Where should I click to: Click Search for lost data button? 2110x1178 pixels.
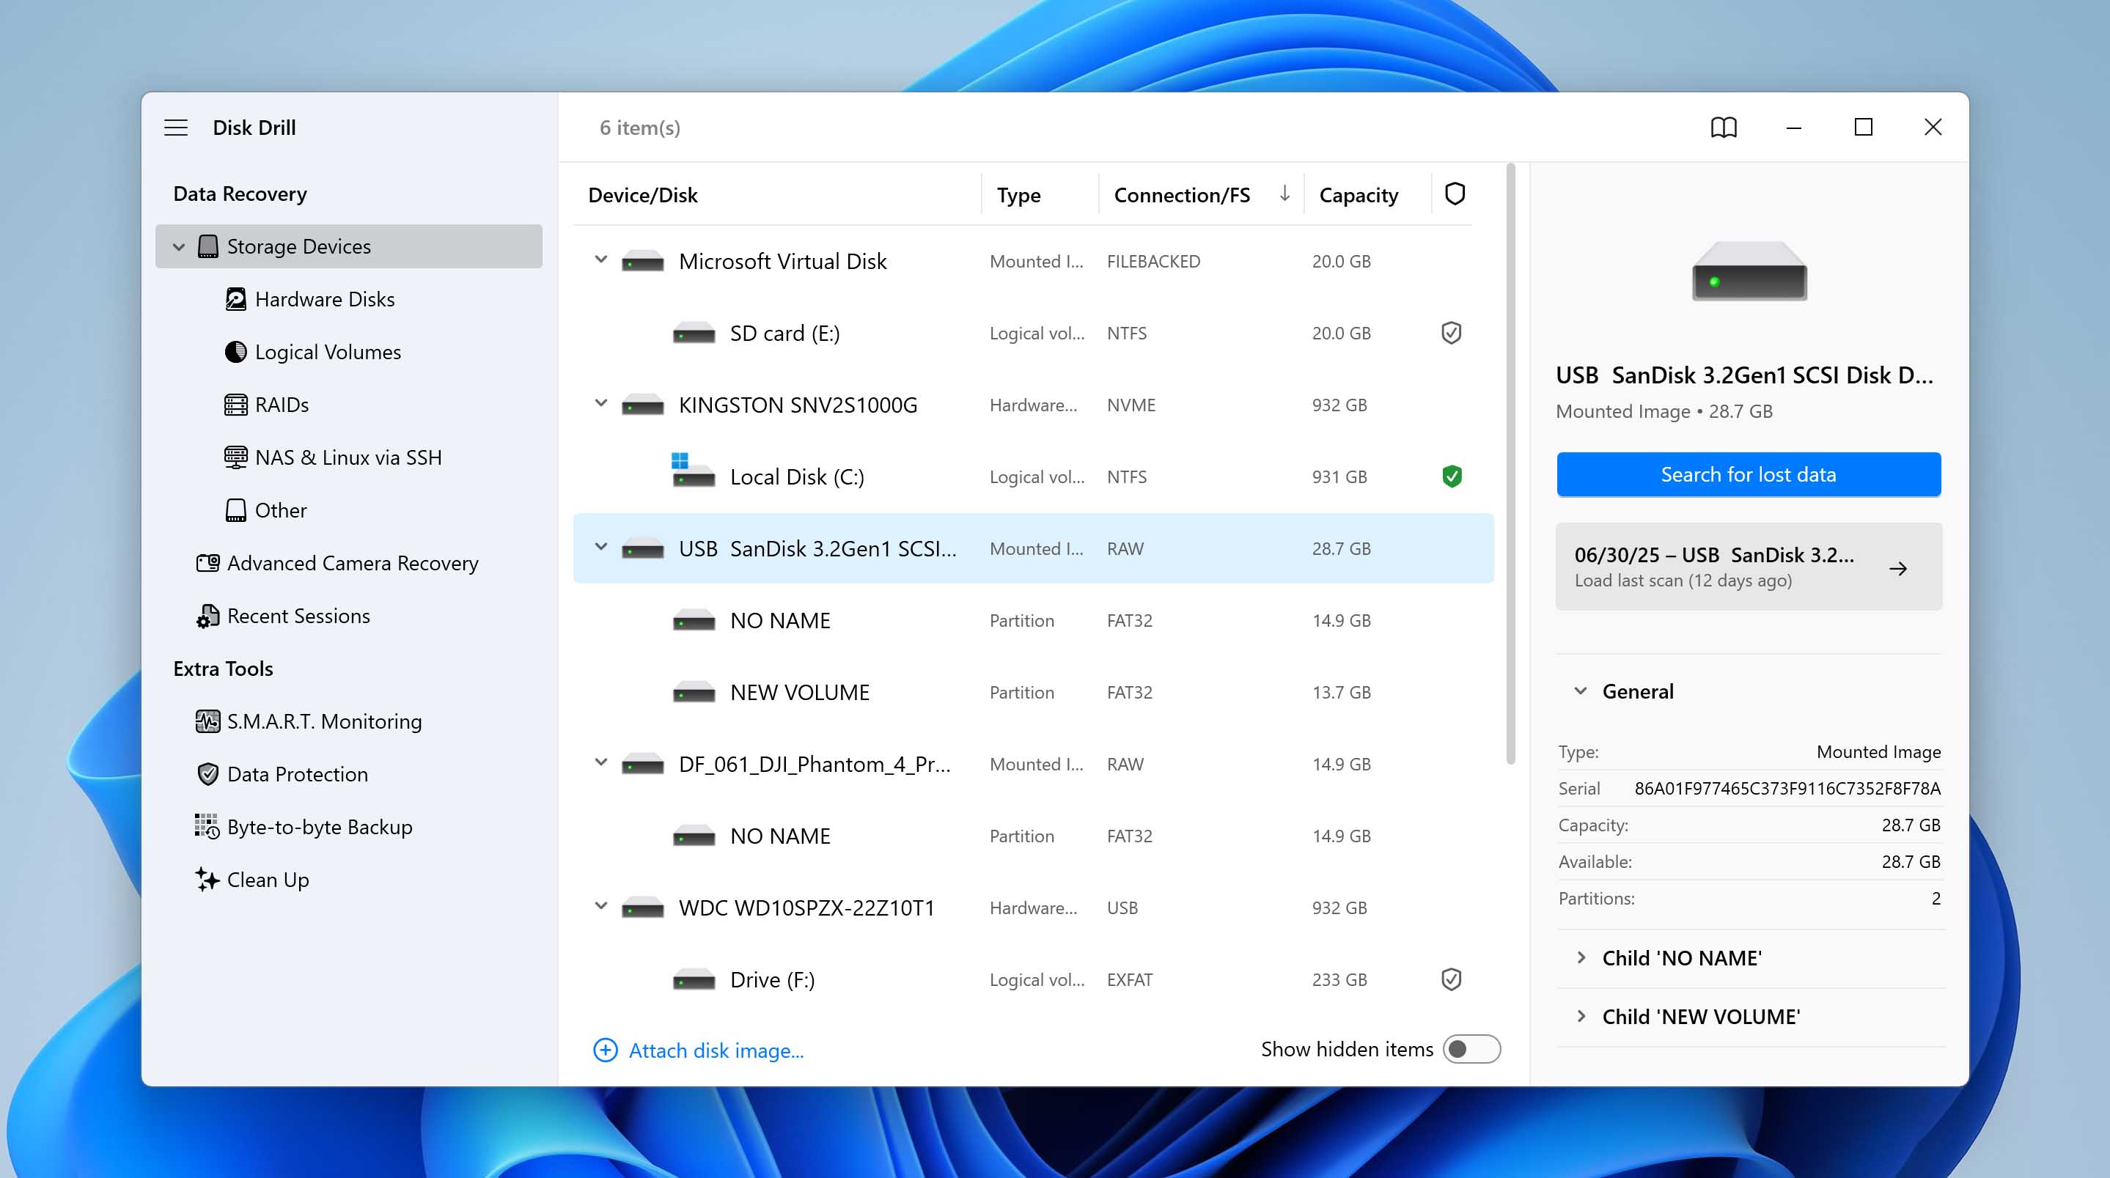click(1749, 474)
